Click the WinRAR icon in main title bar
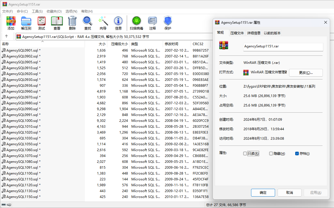This screenshot has height=208, width=334. coord(5,4)
